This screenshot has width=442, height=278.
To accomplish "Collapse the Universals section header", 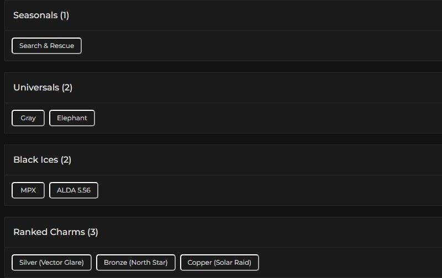I will [x=37, y=88].
